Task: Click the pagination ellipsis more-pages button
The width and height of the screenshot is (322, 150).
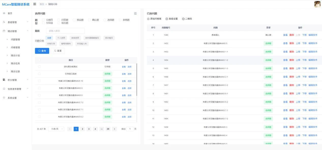Action: [102, 129]
